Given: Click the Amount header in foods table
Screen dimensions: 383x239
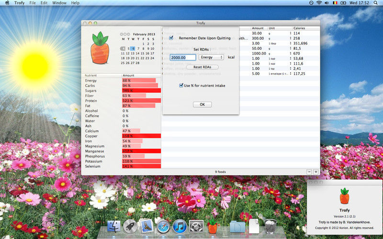Looking at the screenshot, I should coord(259,28).
